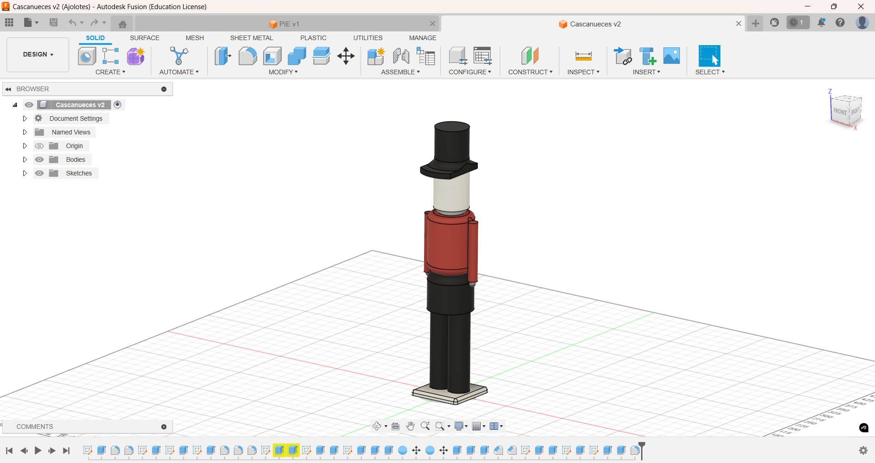The height and width of the screenshot is (463, 875).
Task: Click the Zoom magnifier tool
Action: point(425,426)
